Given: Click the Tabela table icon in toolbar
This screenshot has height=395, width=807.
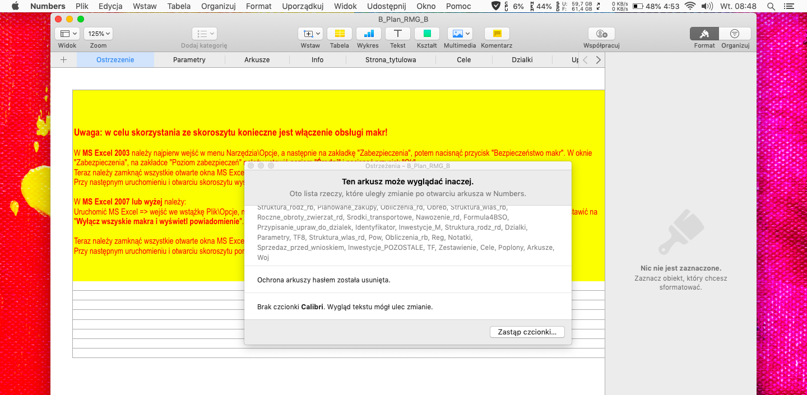Looking at the screenshot, I should (339, 34).
